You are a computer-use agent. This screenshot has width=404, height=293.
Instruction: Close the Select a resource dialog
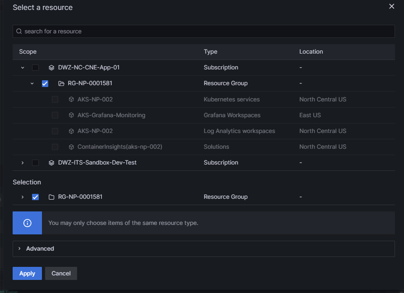[x=391, y=6]
